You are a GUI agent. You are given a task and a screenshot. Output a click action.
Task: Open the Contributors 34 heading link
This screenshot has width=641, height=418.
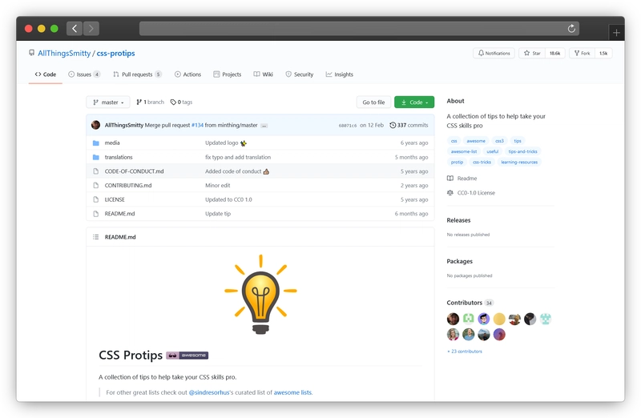(470, 303)
